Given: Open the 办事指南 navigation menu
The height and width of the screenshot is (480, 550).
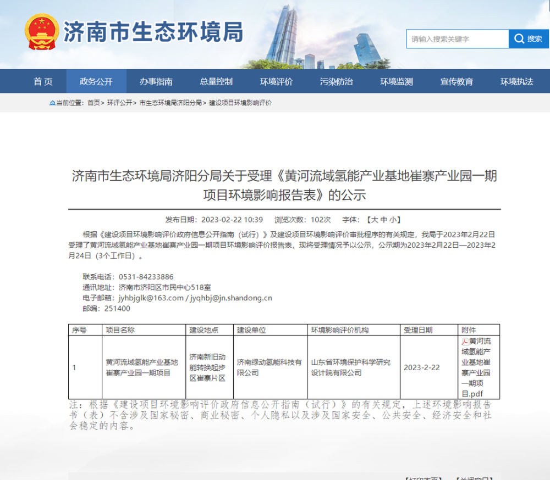Looking at the screenshot, I should point(156,82).
